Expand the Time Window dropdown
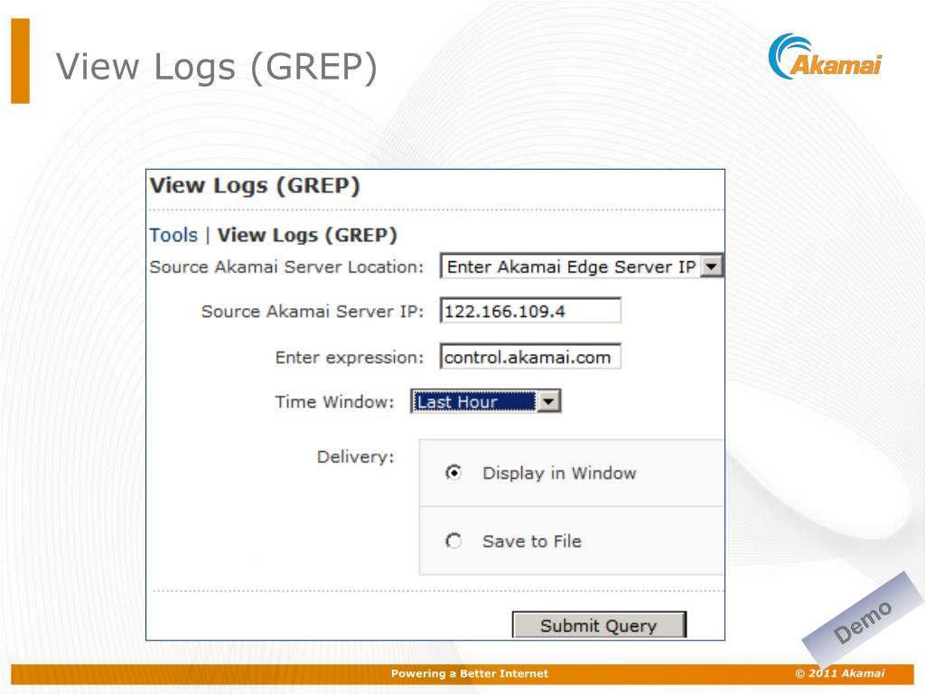The image size is (925, 694). click(485, 402)
